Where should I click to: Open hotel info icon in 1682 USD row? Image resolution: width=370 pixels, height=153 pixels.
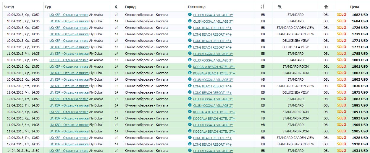click(x=190, y=14)
